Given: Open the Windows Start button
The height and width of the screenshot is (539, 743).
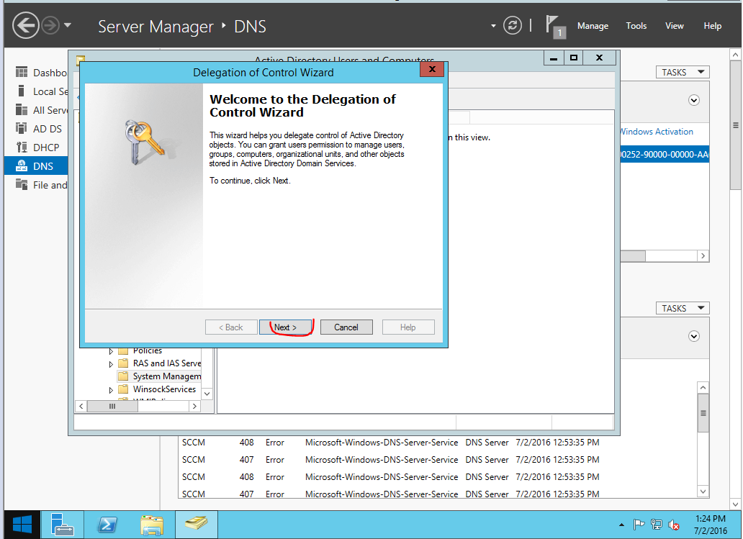Looking at the screenshot, I should tap(22, 525).
